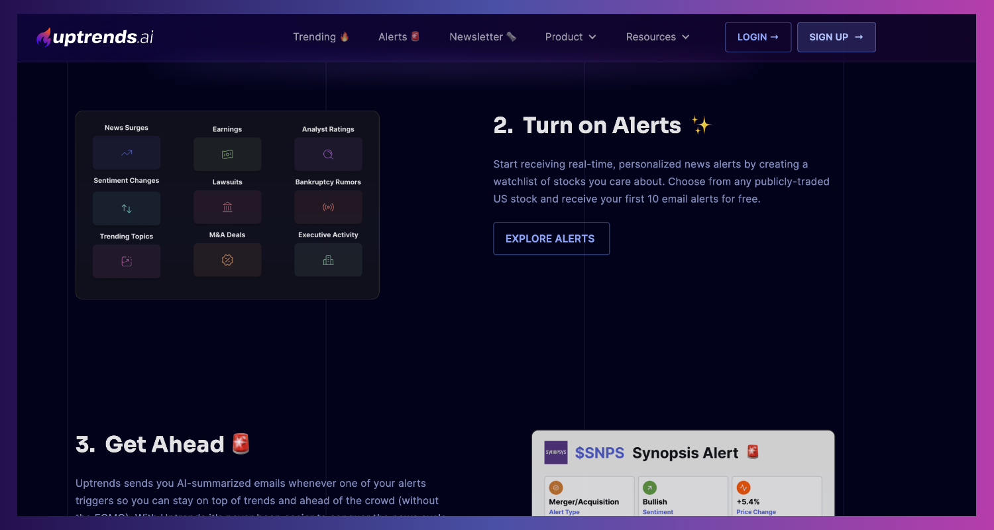Click the Sentiment Changes icon
Image resolution: width=994 pixels, height=530 pixels.
[x=126, y=208]
